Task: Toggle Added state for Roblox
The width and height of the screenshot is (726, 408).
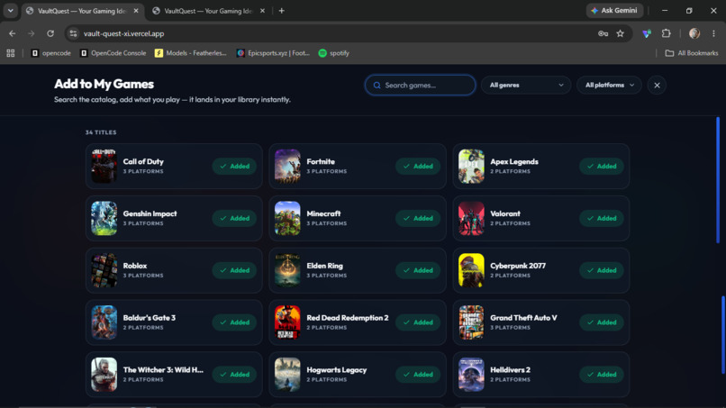Action: pyautogui.click(x=235, y=270)
